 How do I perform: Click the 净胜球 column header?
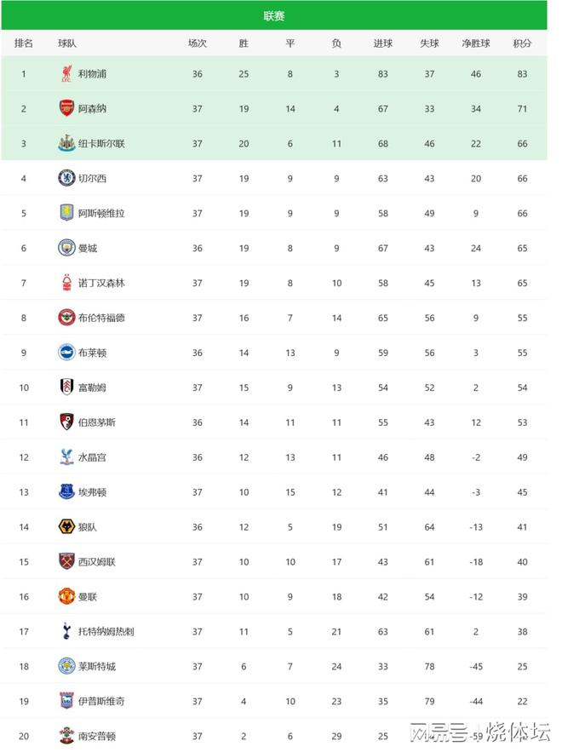[x=475, y=43]
